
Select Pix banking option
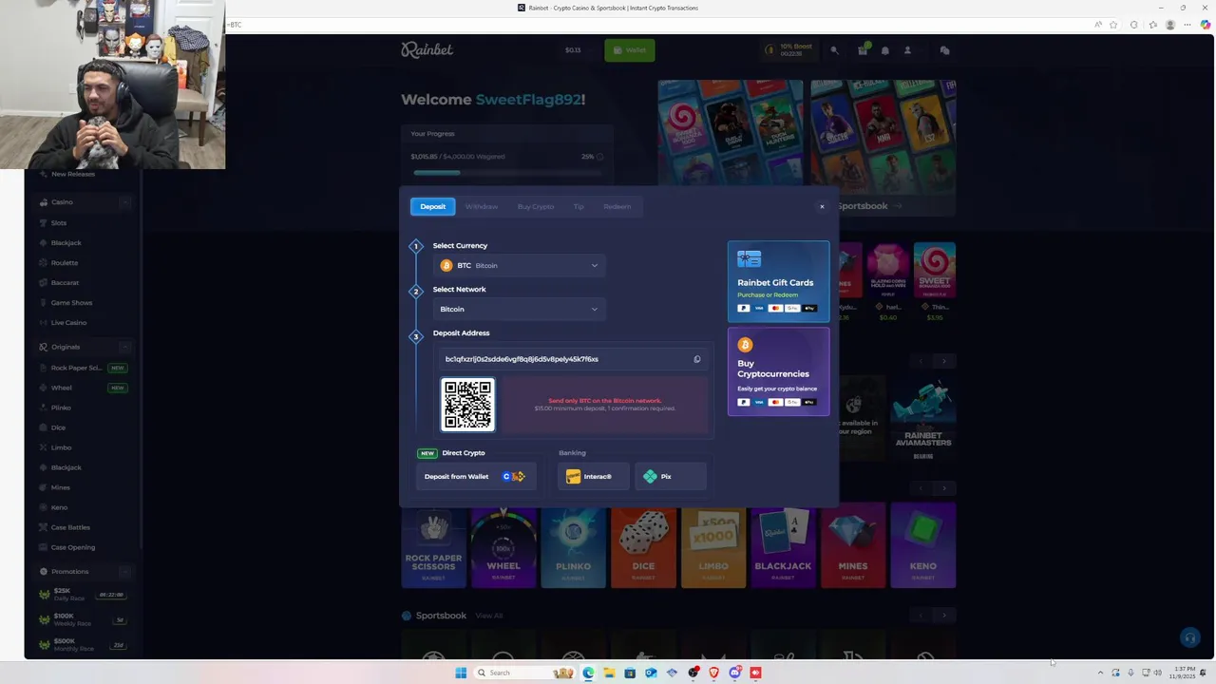(x=670, y=476)
